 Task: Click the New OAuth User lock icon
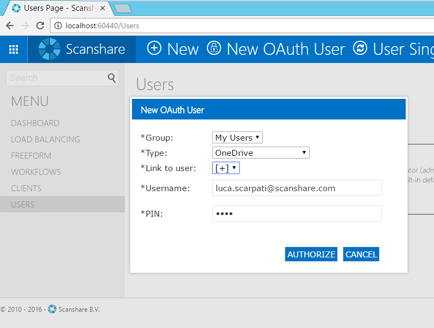click(214, 48)
